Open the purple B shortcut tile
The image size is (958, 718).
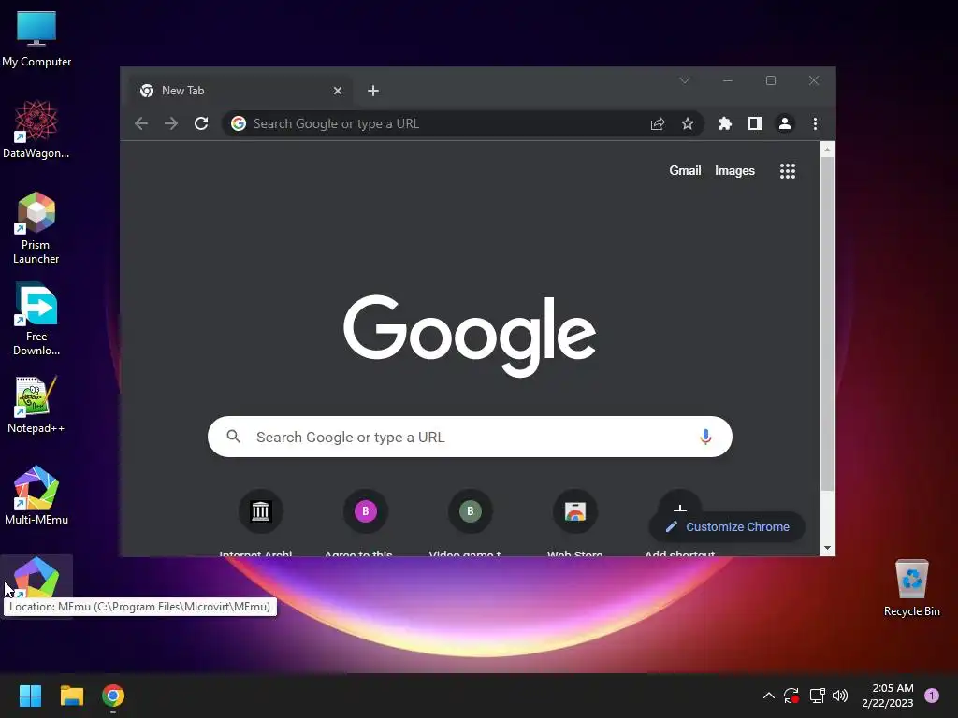tap(366, 511)
